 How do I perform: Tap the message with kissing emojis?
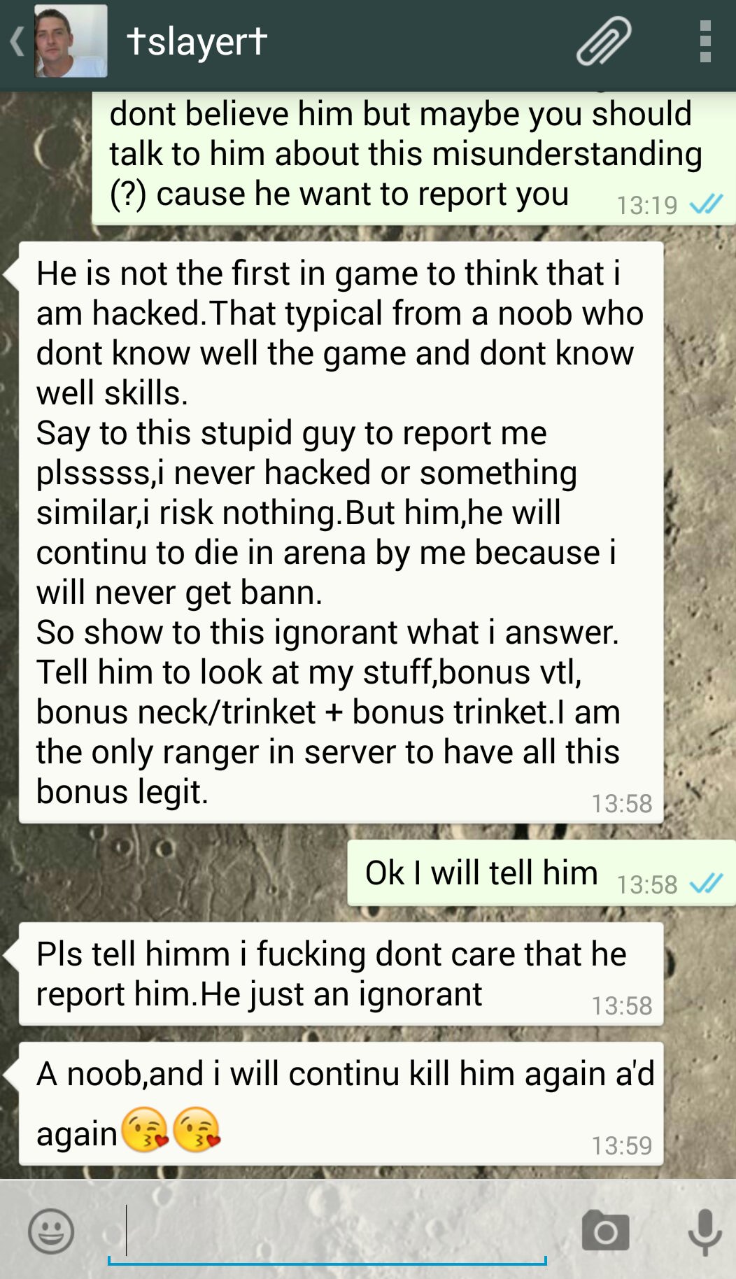[x=341, y=1103]
